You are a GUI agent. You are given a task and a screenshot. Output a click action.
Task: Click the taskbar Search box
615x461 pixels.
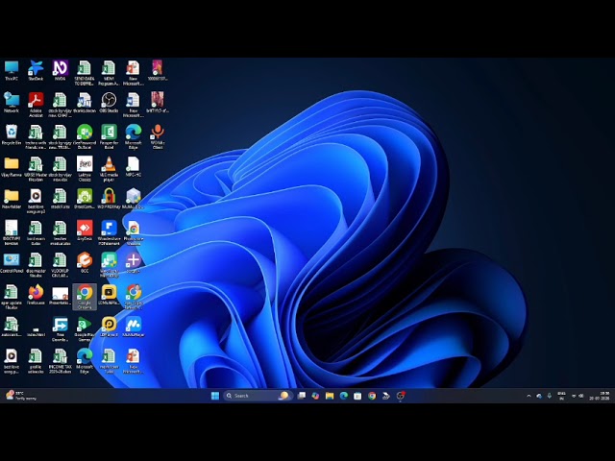[258, 396]
